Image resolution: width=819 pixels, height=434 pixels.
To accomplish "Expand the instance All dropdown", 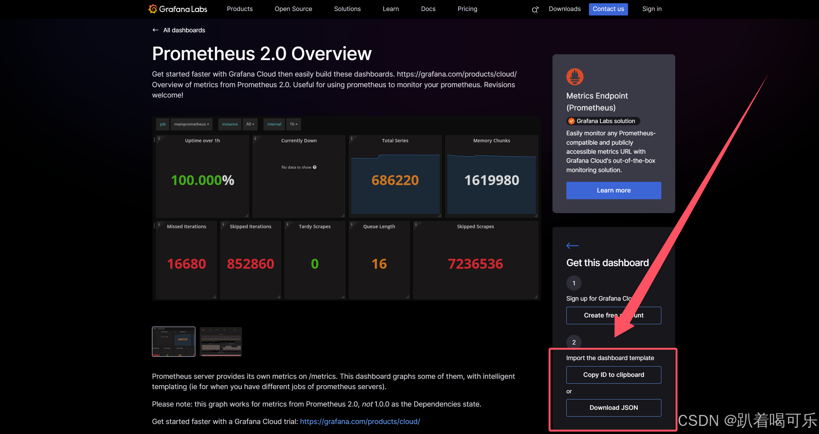I will pos(250,124).
